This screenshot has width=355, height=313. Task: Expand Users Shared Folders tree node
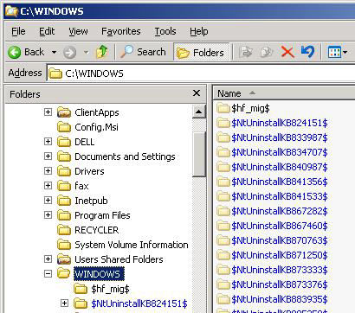(48, 259)
